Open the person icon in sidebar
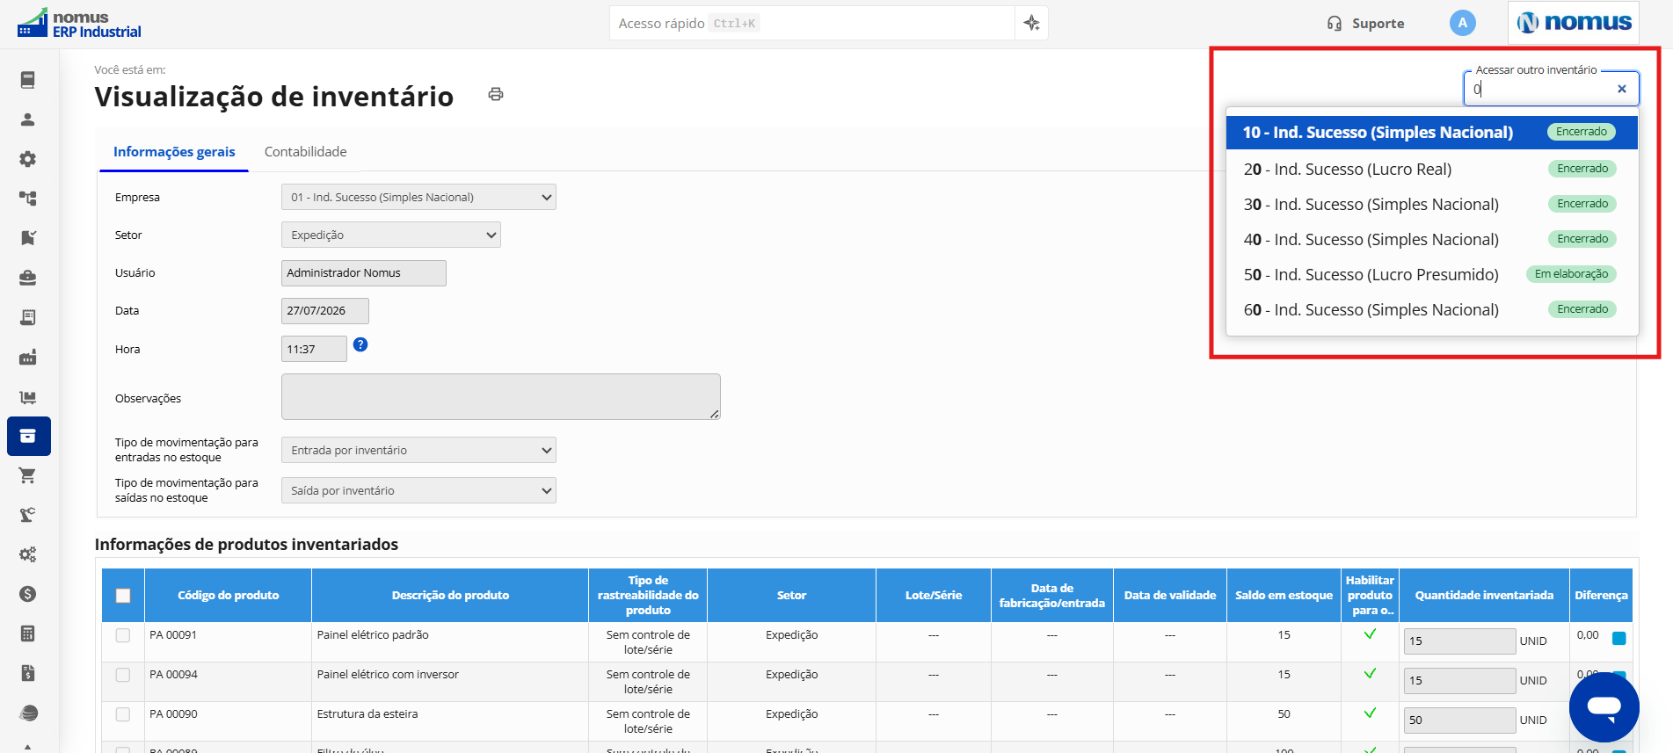This screenshot has height=753, width=1673. pos(28,119)
